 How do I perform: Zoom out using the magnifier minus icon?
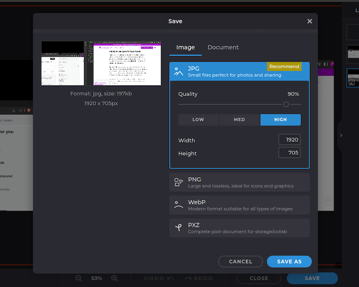(x=79, y=278)
